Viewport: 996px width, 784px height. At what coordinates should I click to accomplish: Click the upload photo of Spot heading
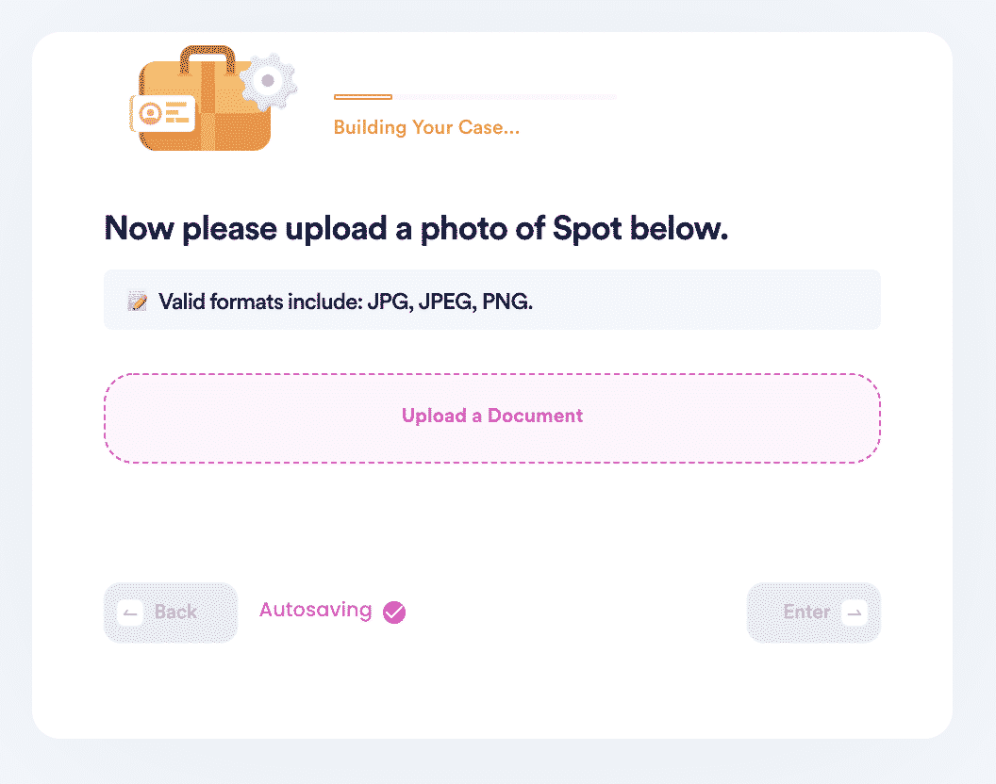pyautogui.click(x=416, y=229)
